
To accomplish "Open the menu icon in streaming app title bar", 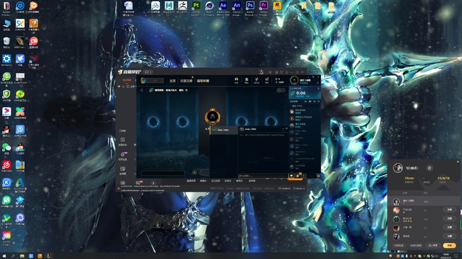I will click(x=287, y=72).
